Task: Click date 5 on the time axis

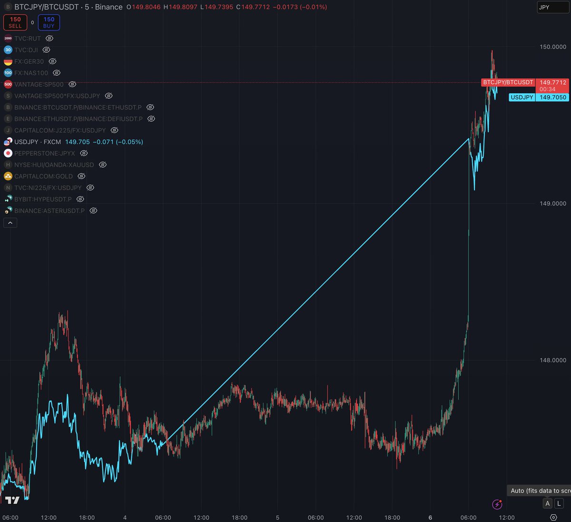Action: coord(278,518)
